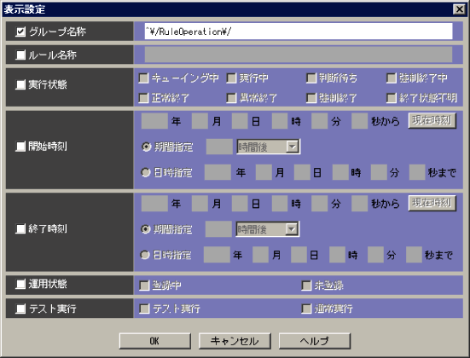Image resolution: width=470 pixels, height=358 pixels.
Task: Check the 判断待ち status checkbox
Action: (x=311, y=78)
